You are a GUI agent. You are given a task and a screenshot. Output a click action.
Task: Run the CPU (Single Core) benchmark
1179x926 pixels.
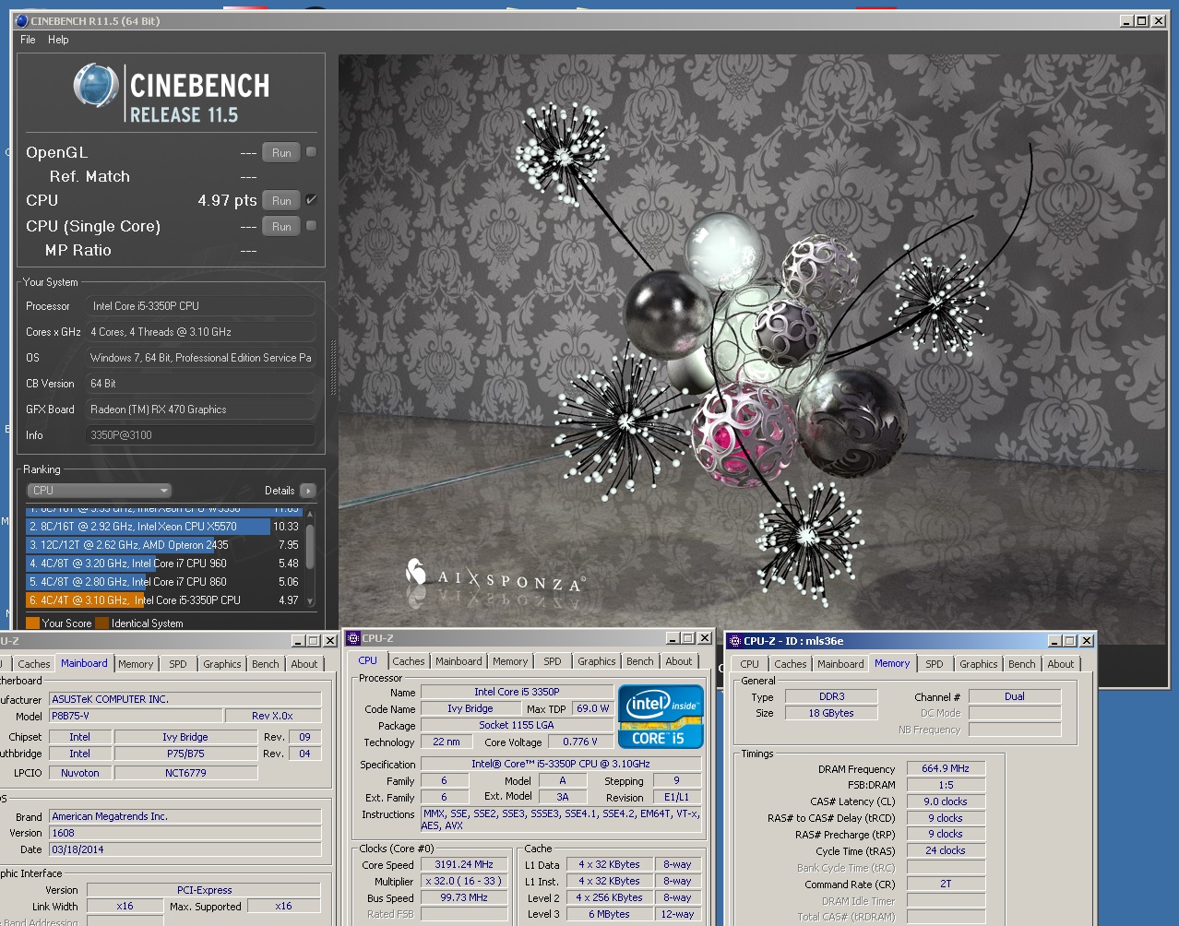tap(281, 227)
